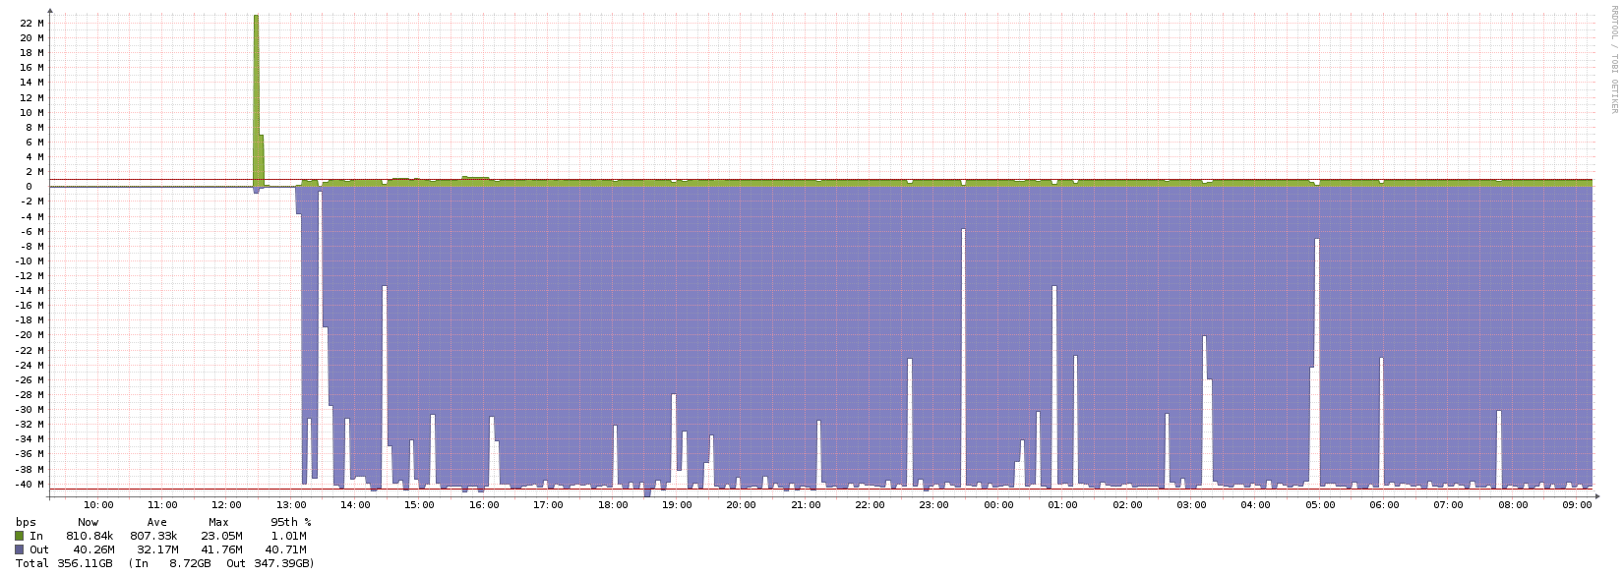Click the 13:00 time axis label

point(291,505)
